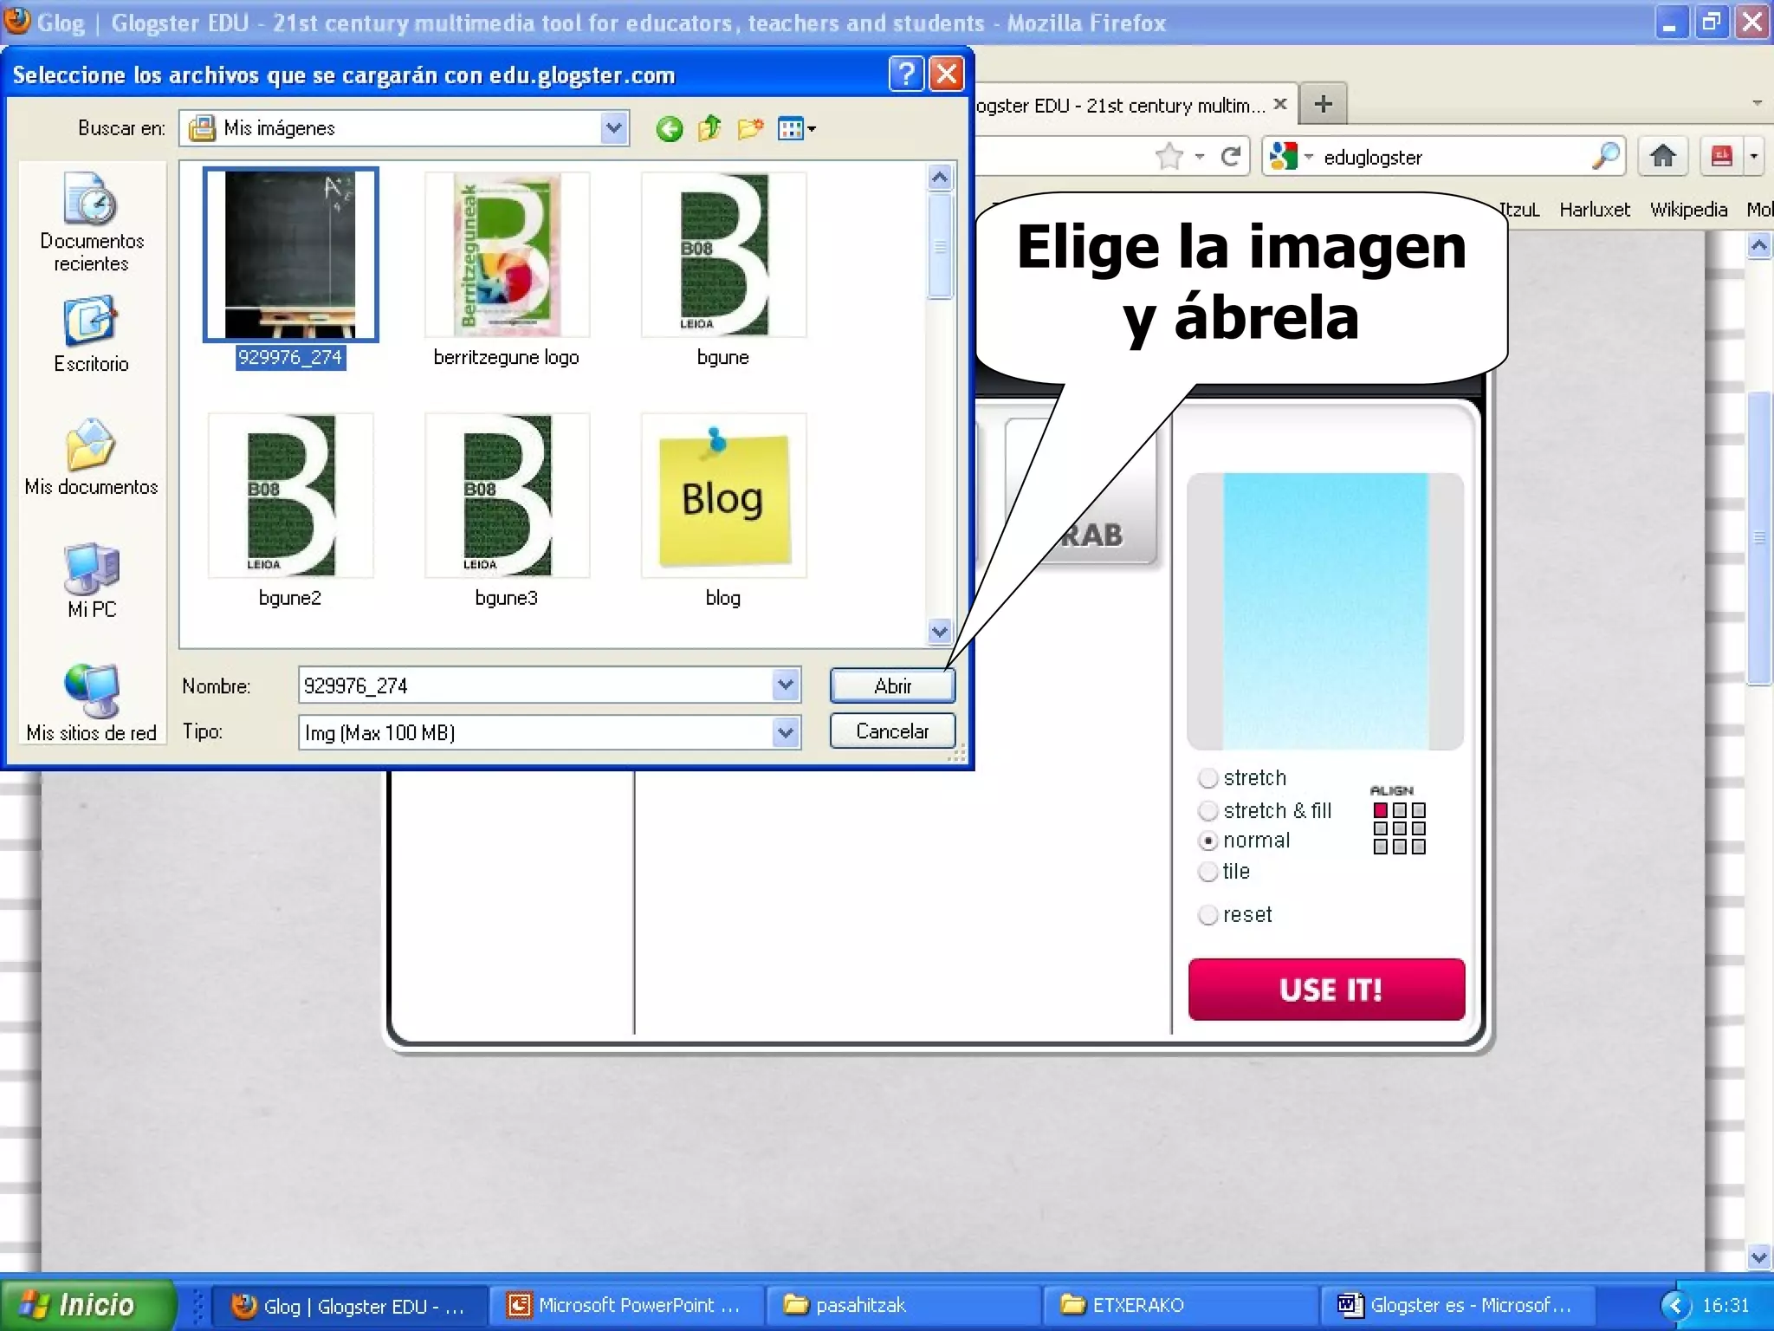Screen dimensions: 1774x1331
Task: Click the browser page scrollbar thumb
Action: click(x=1759, y=537)
